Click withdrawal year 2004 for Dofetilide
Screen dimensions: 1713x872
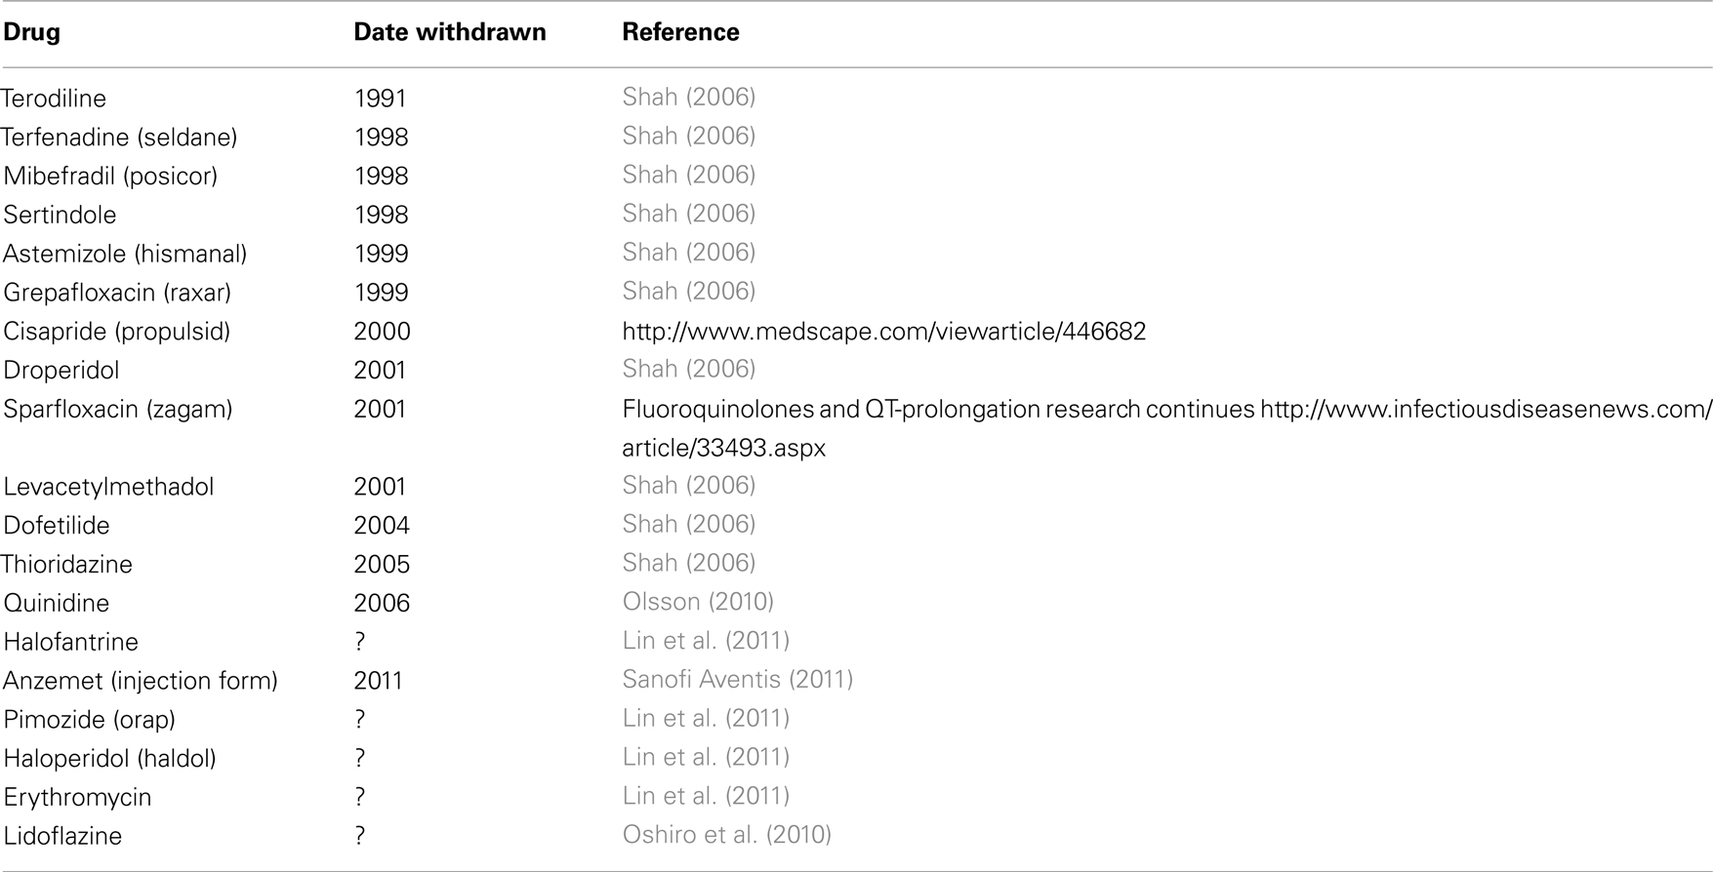click(x=382, y=525)
